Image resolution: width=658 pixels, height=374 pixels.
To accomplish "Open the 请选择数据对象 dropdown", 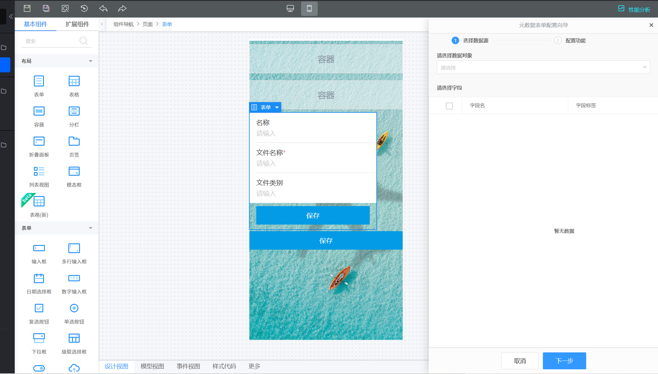I will (x=543, y=67).
